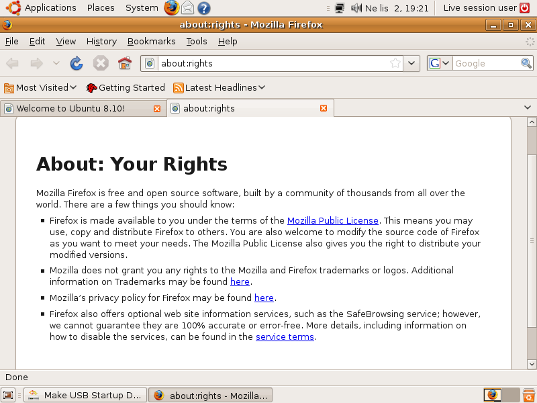Open the Evolution mail launcher icon
Screen dimensions: 537x403
(x=188, y=8)
